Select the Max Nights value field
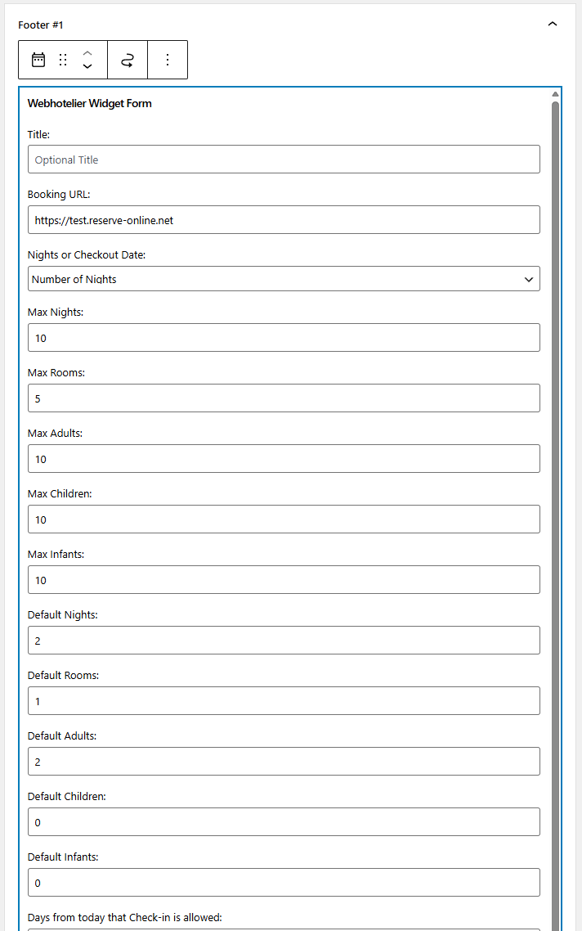Screen dimensions: 582x931 [282, 337]
